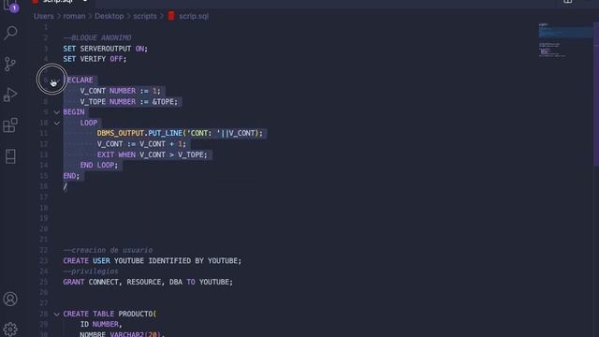
Task: Click the ID NUMBER, column line
Action: pyautogui.click(x=101, y=325)
